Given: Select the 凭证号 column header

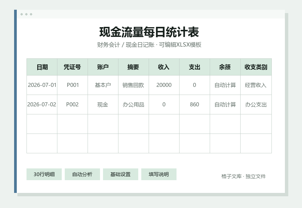Looking at the screenshot, I should 72,67.
